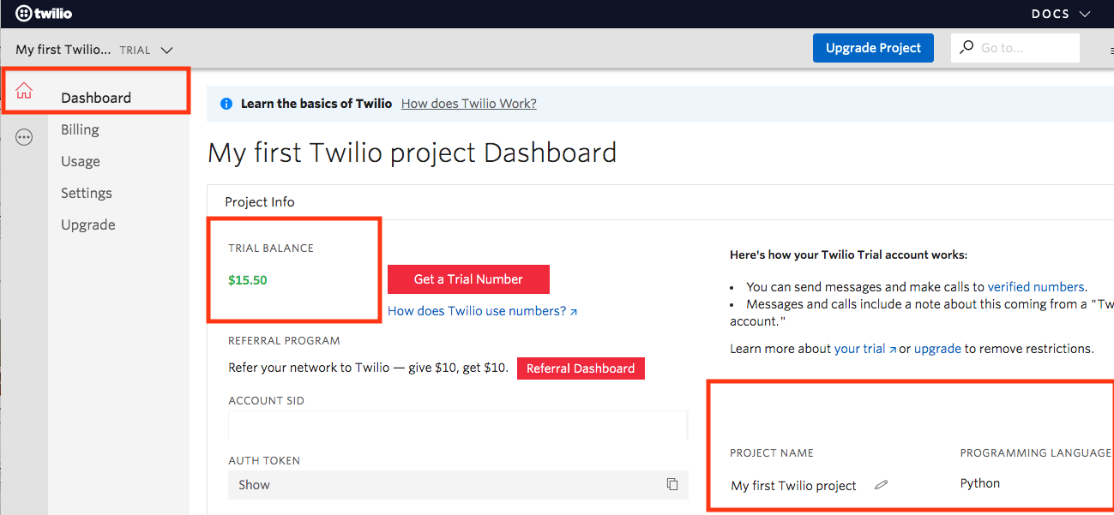Click the $15.50 trial balance value
Screen dimensions: 1114x515
[x=248, y=280]
